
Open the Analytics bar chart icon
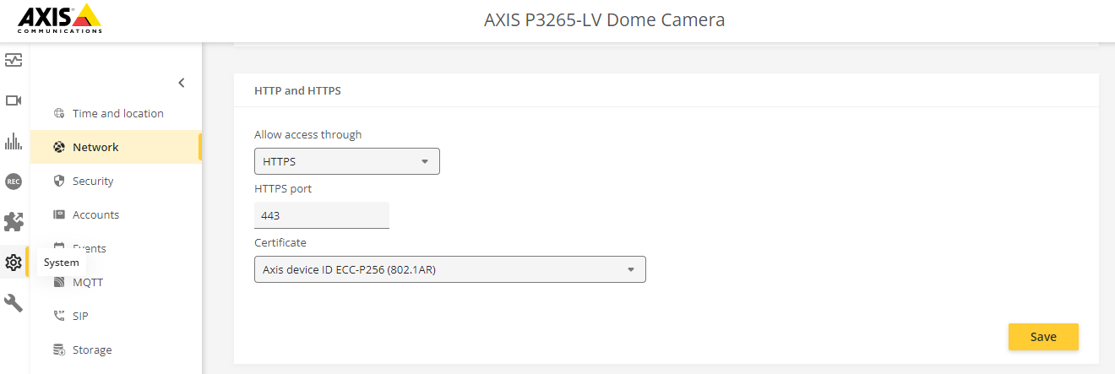pos(14,141)
